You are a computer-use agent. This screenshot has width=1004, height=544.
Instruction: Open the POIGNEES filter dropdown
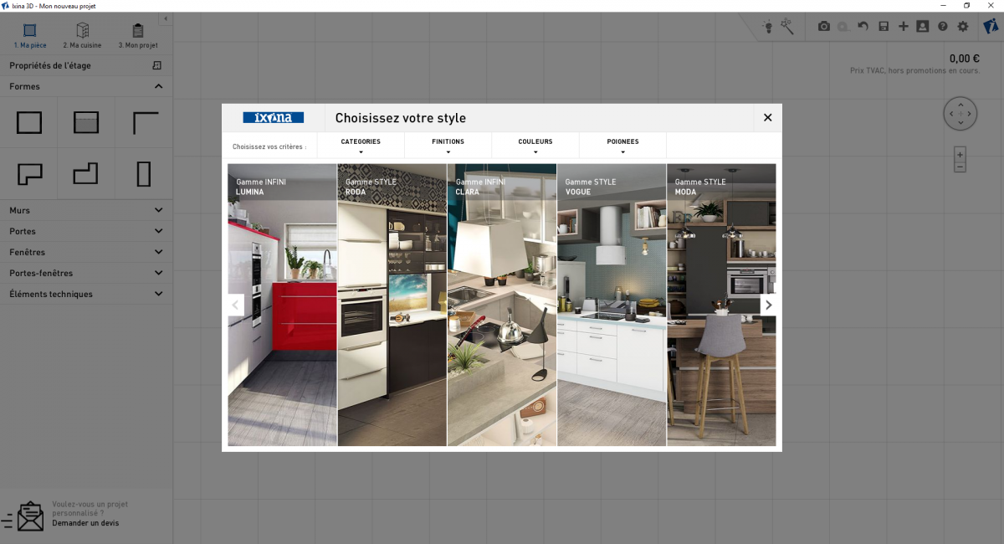click(622, 145)
